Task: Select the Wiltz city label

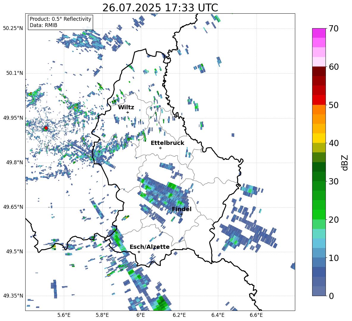Action: pyautogui.click(x=126, y=107)
